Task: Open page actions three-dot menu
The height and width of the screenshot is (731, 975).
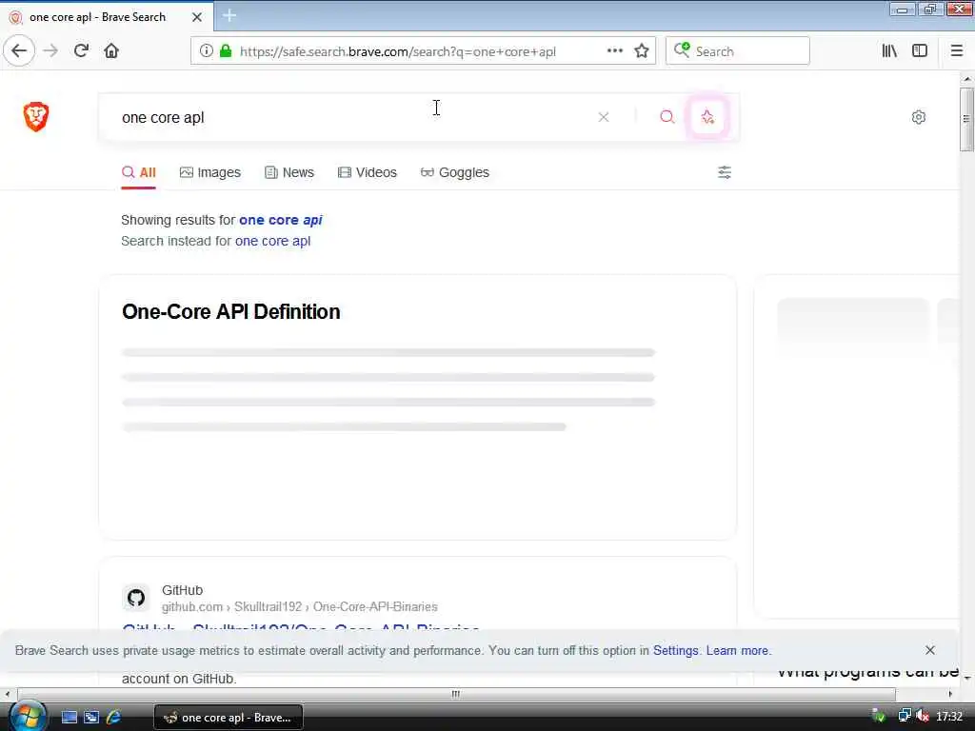Action: point(614,51)
